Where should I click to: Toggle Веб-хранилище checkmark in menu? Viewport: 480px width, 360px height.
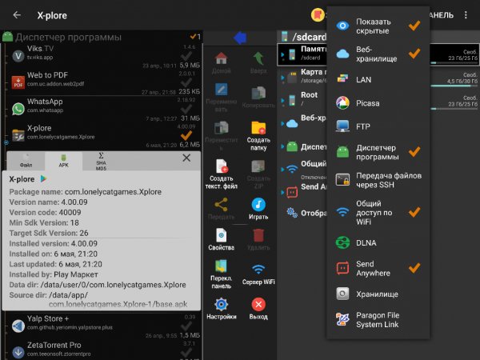(414, 54)
